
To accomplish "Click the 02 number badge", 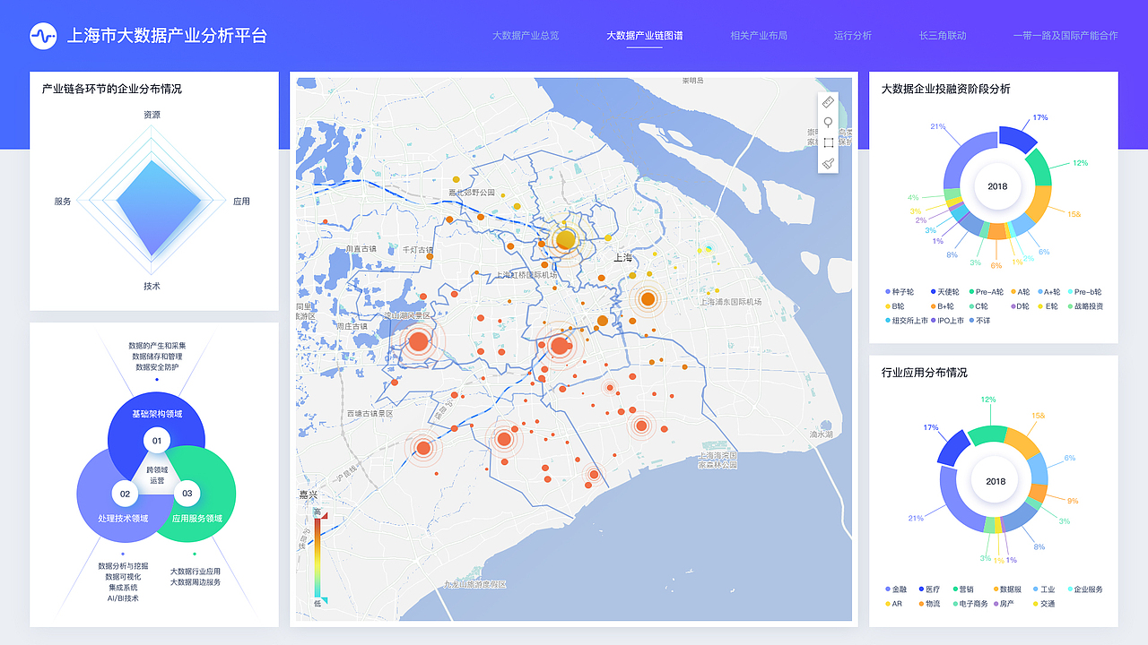I will point(125,494).
